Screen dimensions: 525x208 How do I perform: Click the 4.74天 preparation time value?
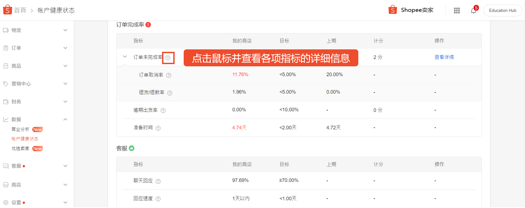point(239,127)
